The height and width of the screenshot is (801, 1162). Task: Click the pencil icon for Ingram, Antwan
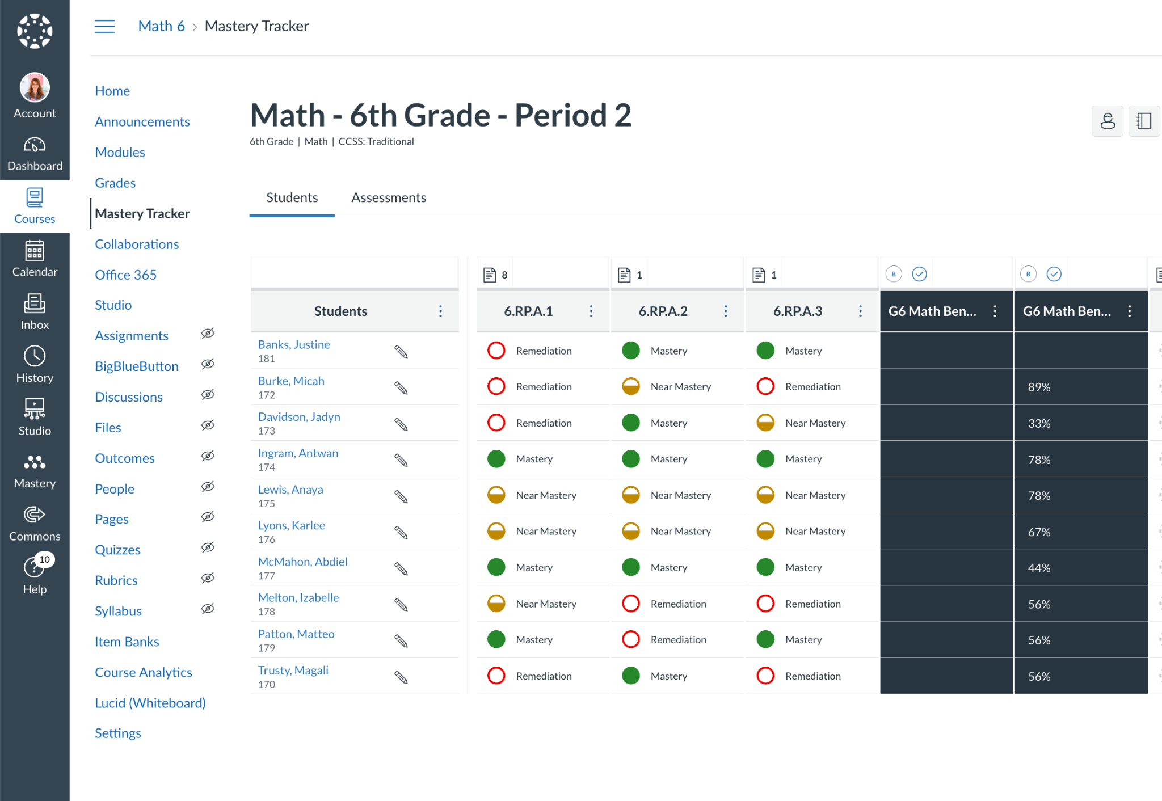[x=401, y=460]
